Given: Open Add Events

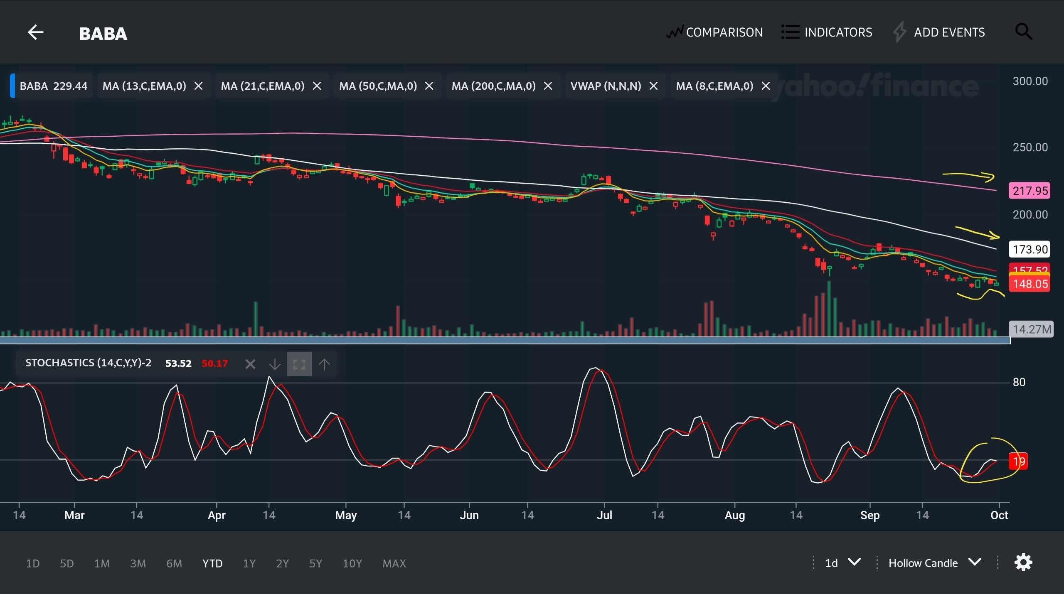Looking at the screenshot, I should coord(939,32).
